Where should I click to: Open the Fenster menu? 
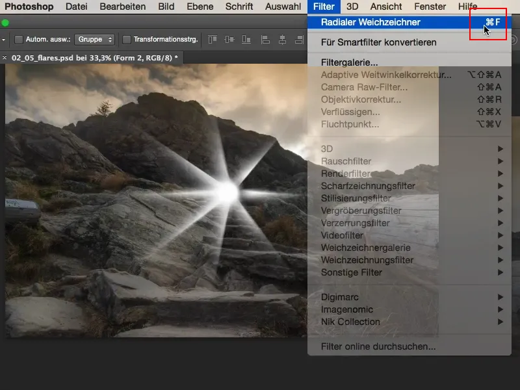pyautogui.click(x=430, y=6)
